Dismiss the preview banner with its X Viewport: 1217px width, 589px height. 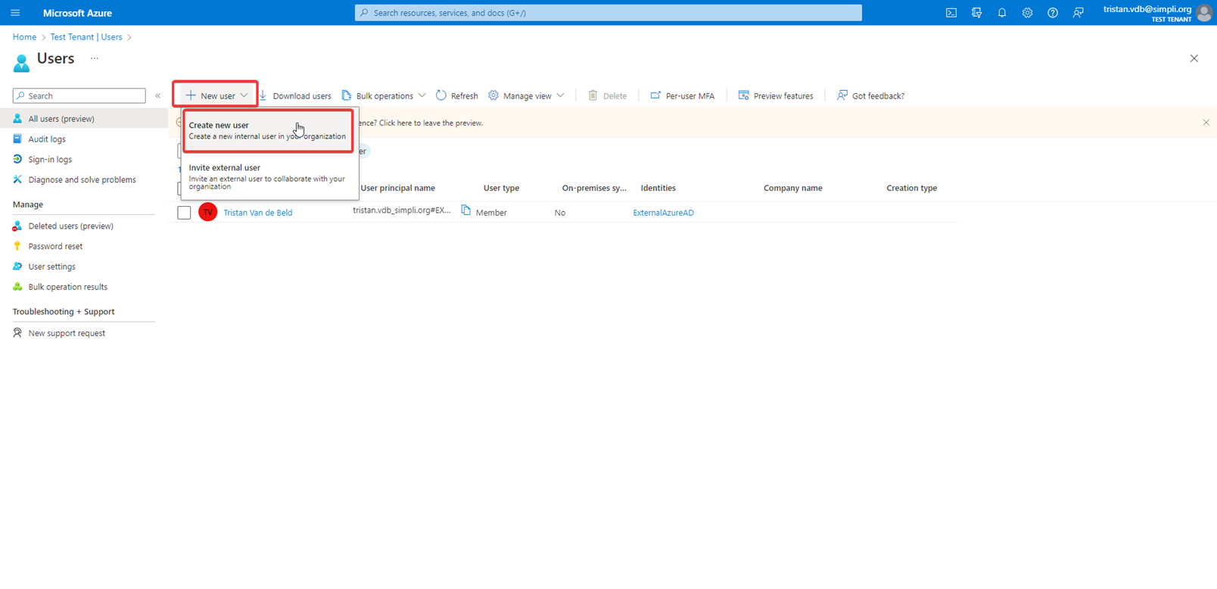tap(1206, 123)
